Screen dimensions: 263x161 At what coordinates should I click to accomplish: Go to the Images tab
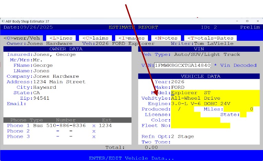[131, 38]
